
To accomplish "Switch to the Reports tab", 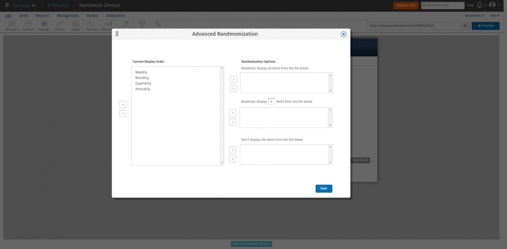I will click(x=42, y=15).
